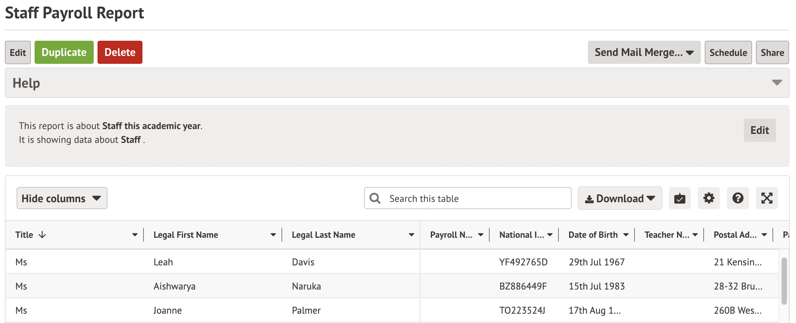Expand the Help panel
The width and height of the screenshot is (796, 323).
pyautogui.click(x=777, y=83)
